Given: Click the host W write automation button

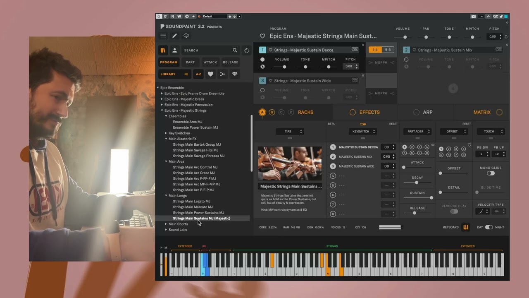Looking at the screenshot, I should click(x=179, y=17).
